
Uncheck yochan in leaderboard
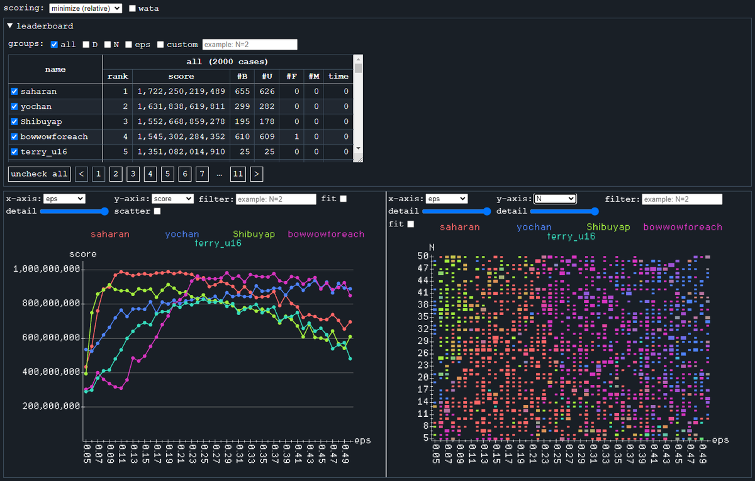14,106
